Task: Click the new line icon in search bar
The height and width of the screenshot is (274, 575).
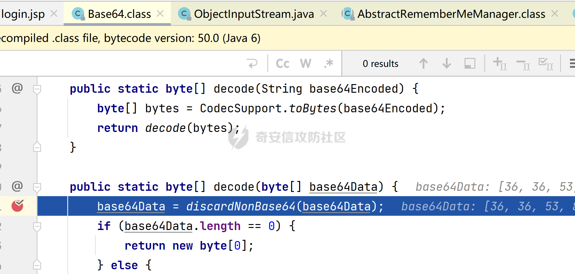Action: coord(252,64)
